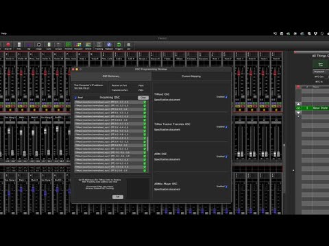This screenshot has width=329, height=246.
Task: Open ADMix-Player OSC Specification document link
Action: (x=167, y=189)
